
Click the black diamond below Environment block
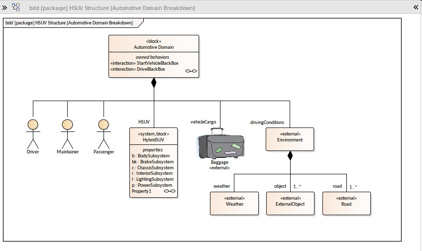pyautogui.click(x=290, y=155)
